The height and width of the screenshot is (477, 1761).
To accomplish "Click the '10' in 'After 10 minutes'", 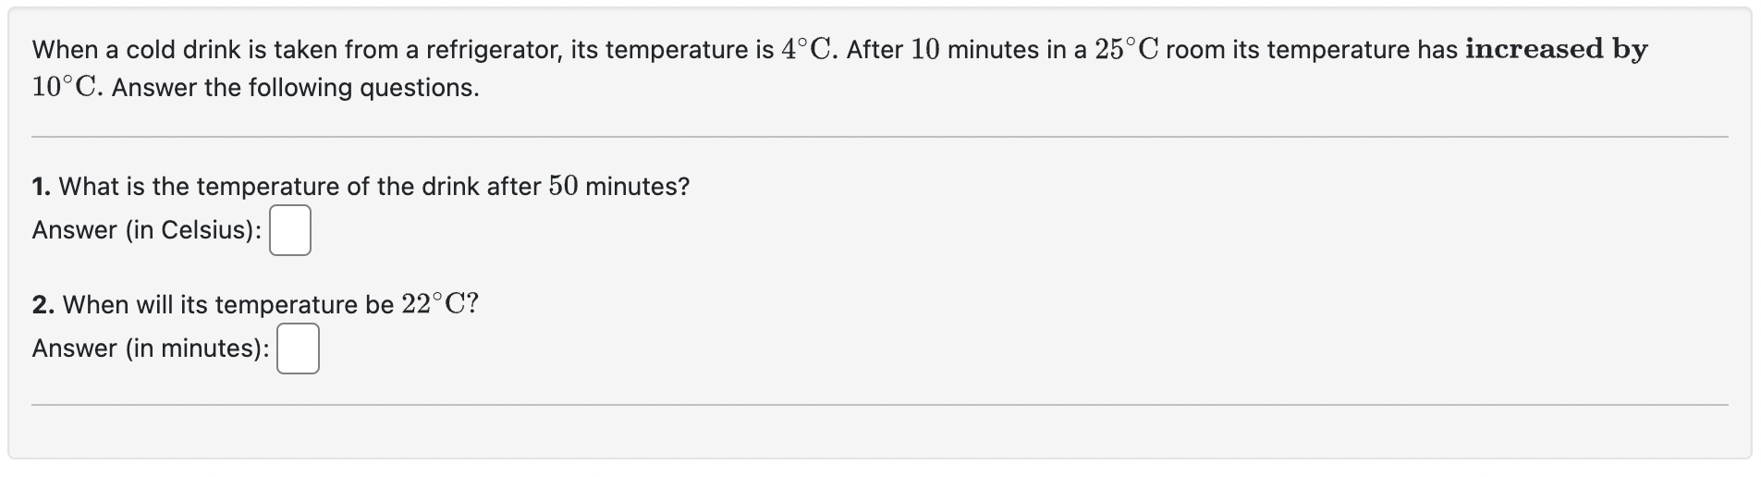I will tap(924, 50).
